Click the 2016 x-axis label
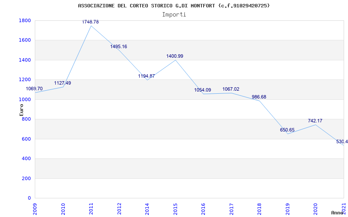 [x=204, y=209]
